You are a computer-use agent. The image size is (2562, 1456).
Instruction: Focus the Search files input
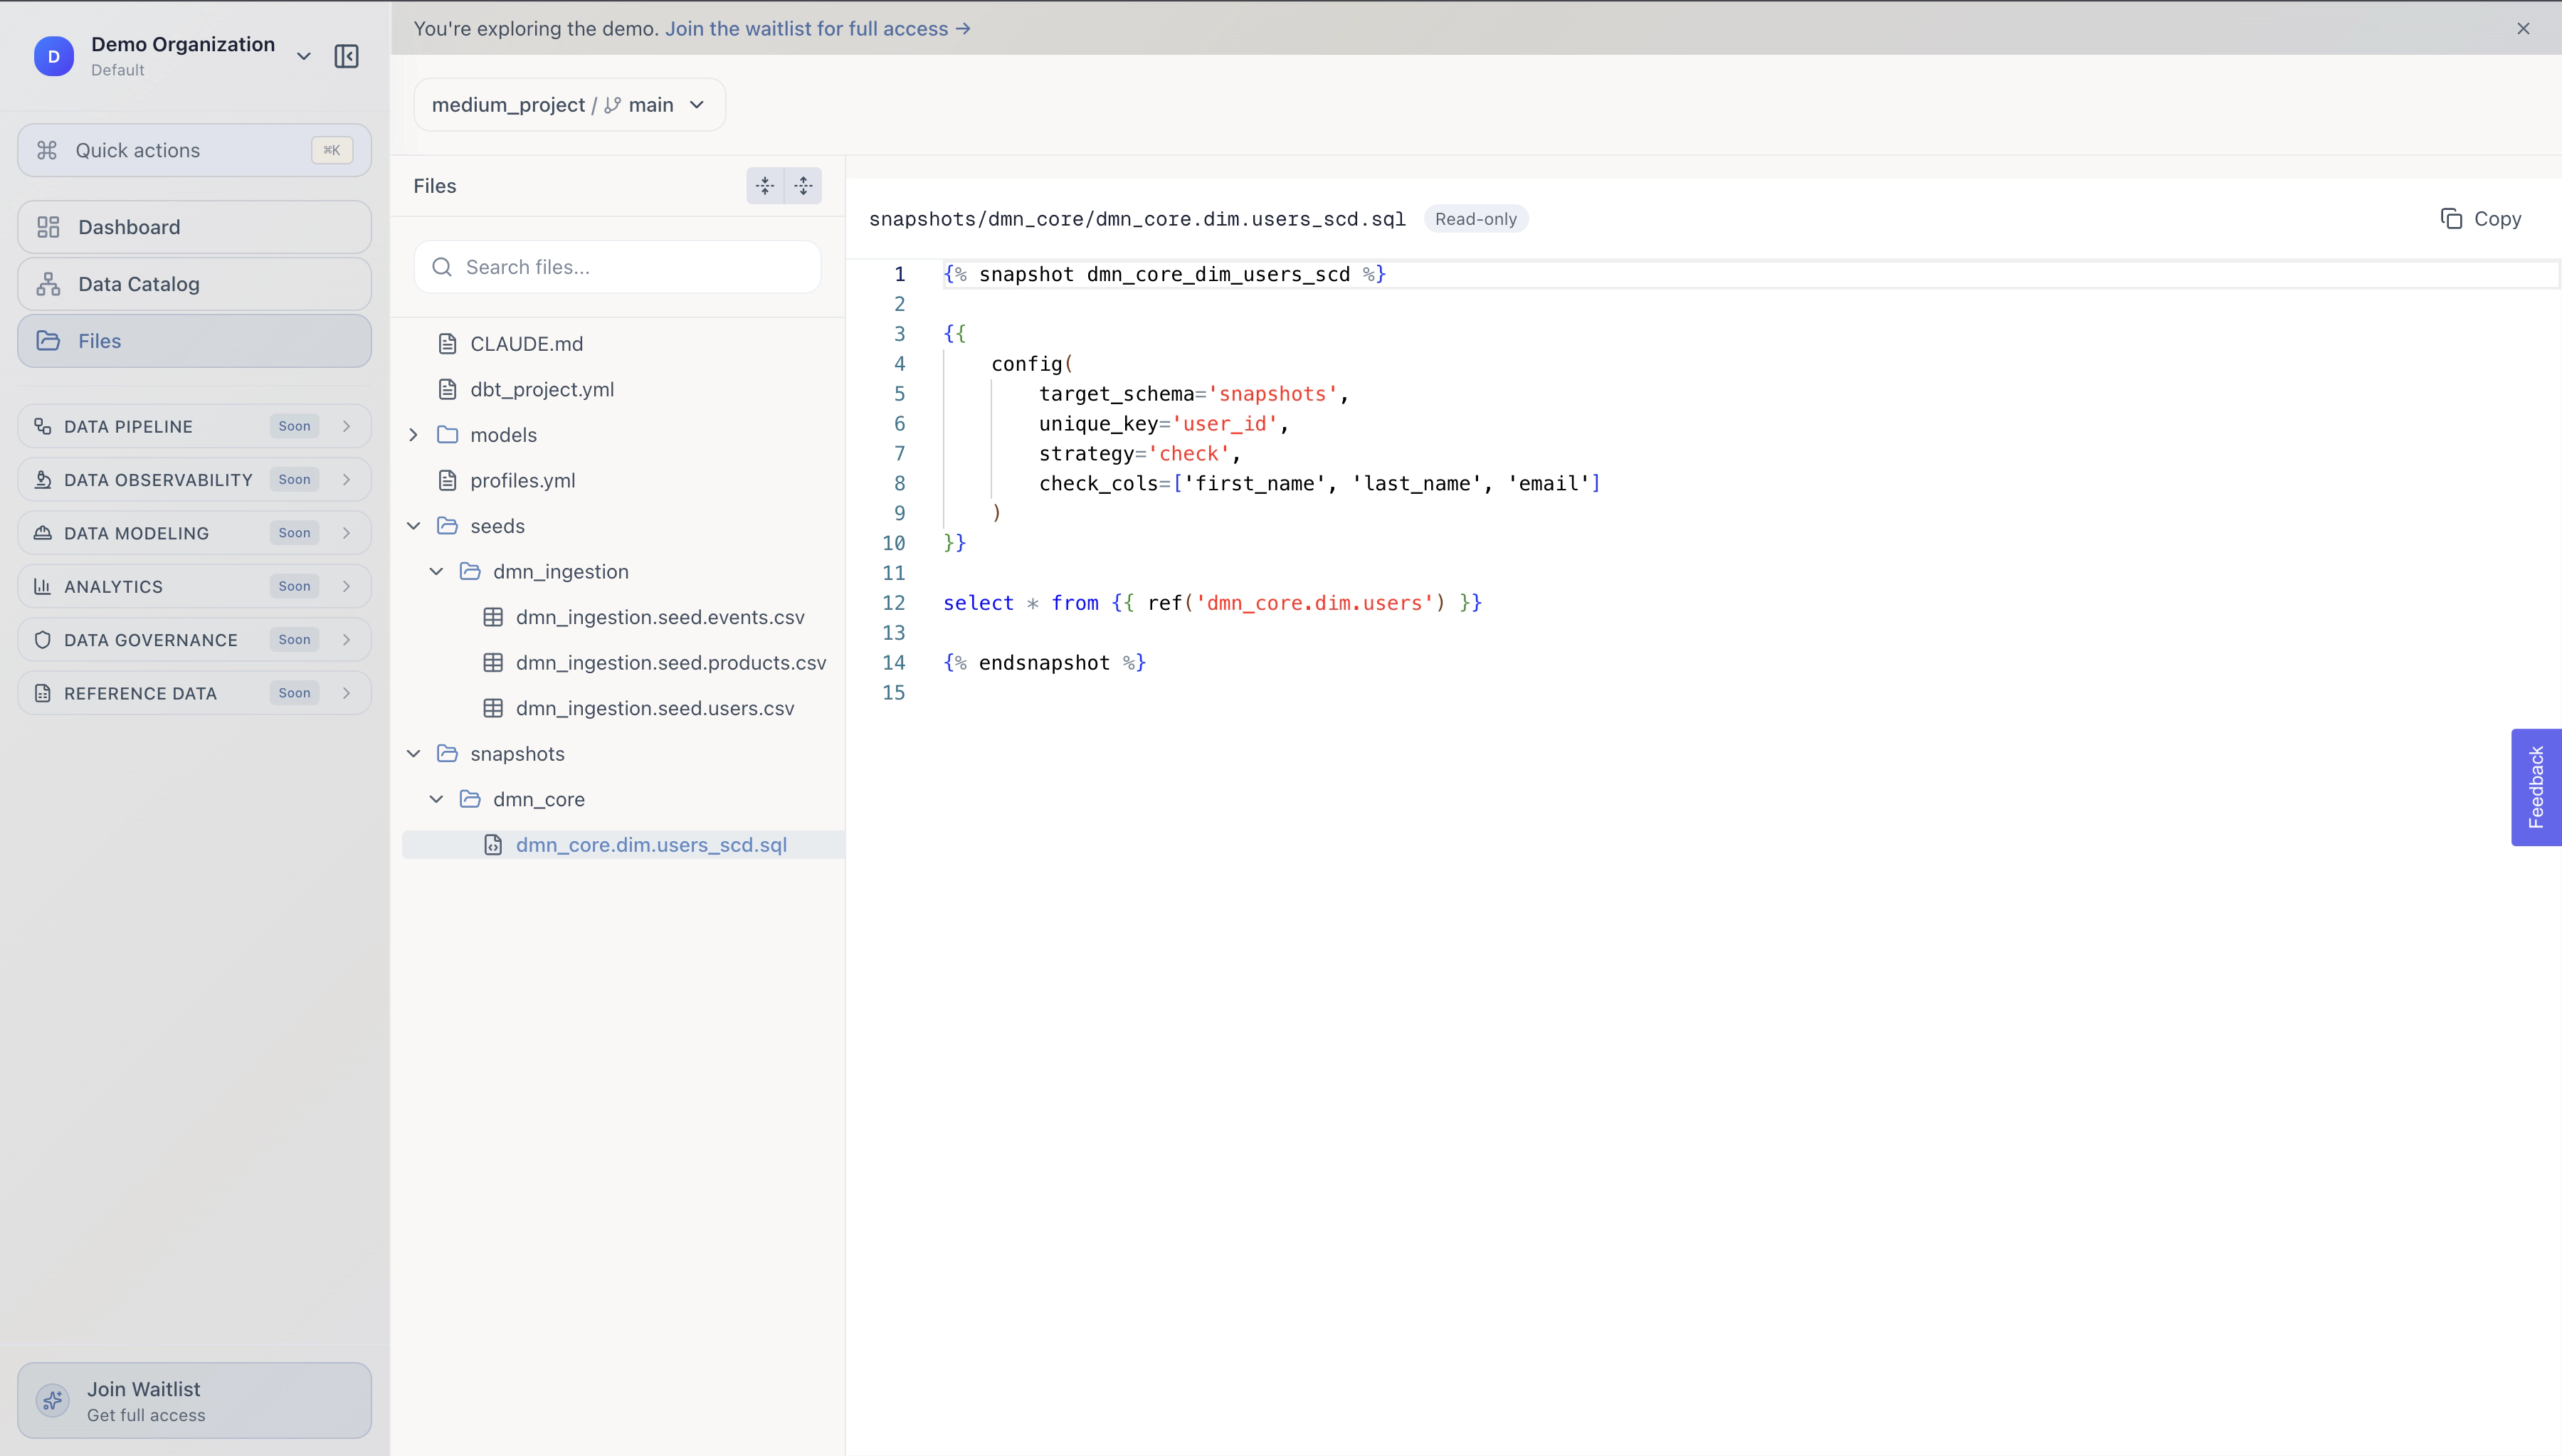(618, 267)
